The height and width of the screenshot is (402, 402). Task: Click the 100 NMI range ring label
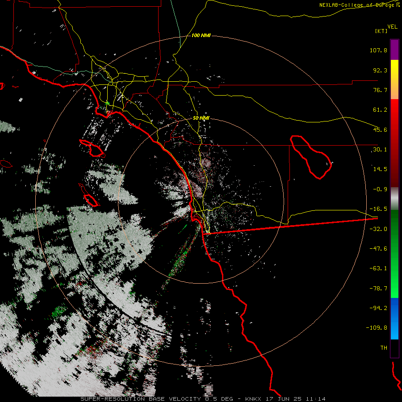click(201, 35)
